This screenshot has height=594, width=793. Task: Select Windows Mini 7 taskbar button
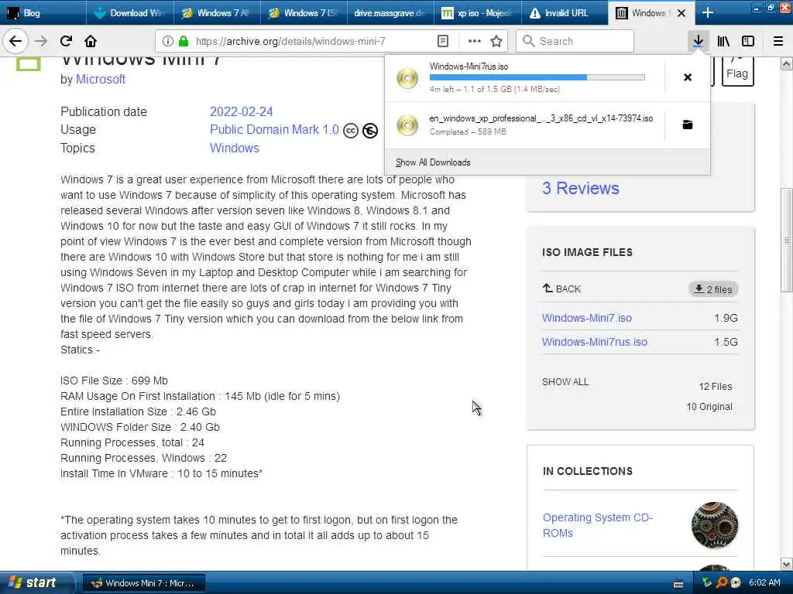(144, 583)
